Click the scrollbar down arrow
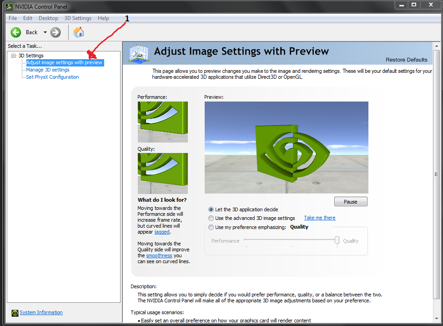 pos(436,319)
